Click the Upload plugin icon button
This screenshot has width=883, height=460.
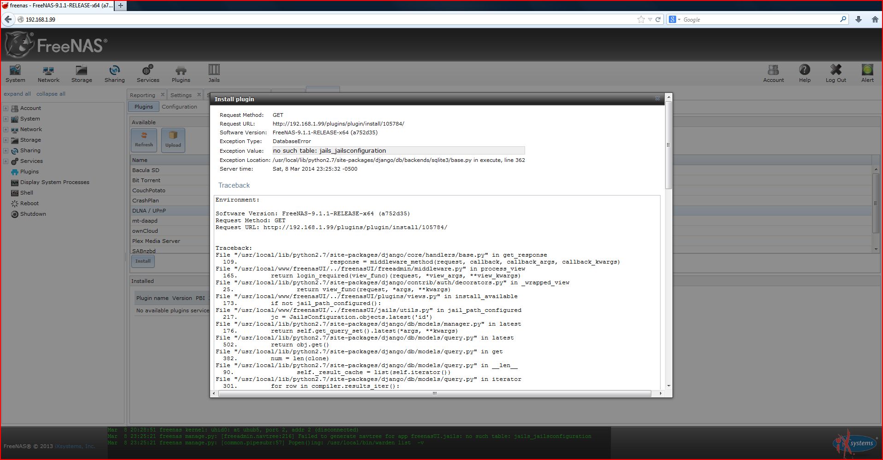(x=173, y=140)
